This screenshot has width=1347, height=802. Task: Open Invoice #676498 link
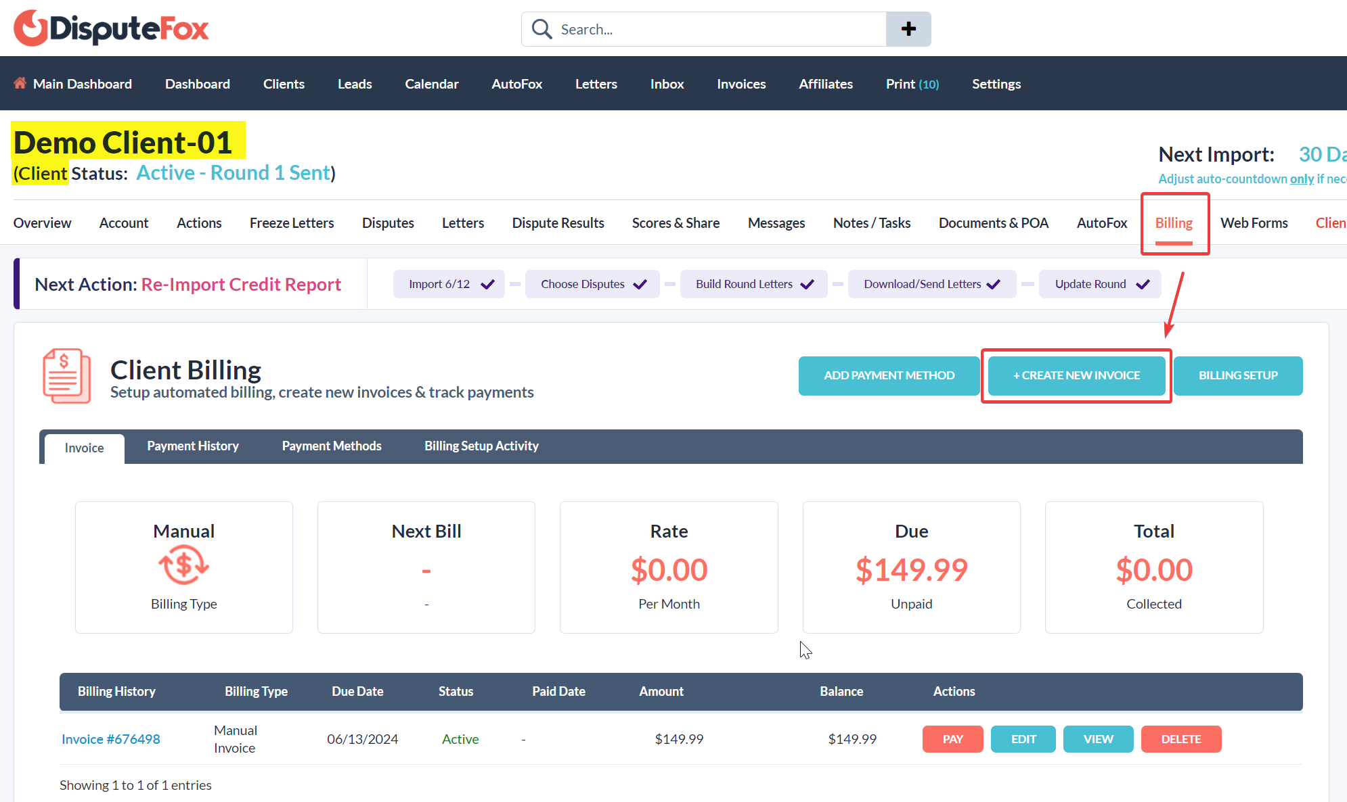[110, 738]
